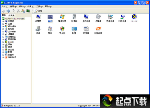Image resolution: width=150 pixels, height=108 pixels.
Task: Switch to the 收藏夹 tab
Action: pyautogui.click(x=11, y=15)
